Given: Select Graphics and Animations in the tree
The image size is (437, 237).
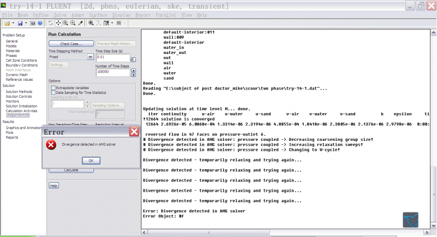Looking at the screenshot, I should (23, 128).
